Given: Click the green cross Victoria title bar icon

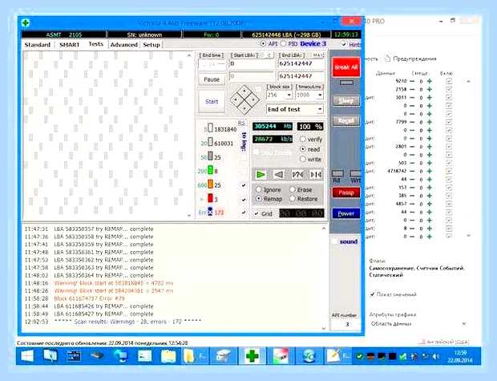Looking at the screenshot, I should 26,22.
